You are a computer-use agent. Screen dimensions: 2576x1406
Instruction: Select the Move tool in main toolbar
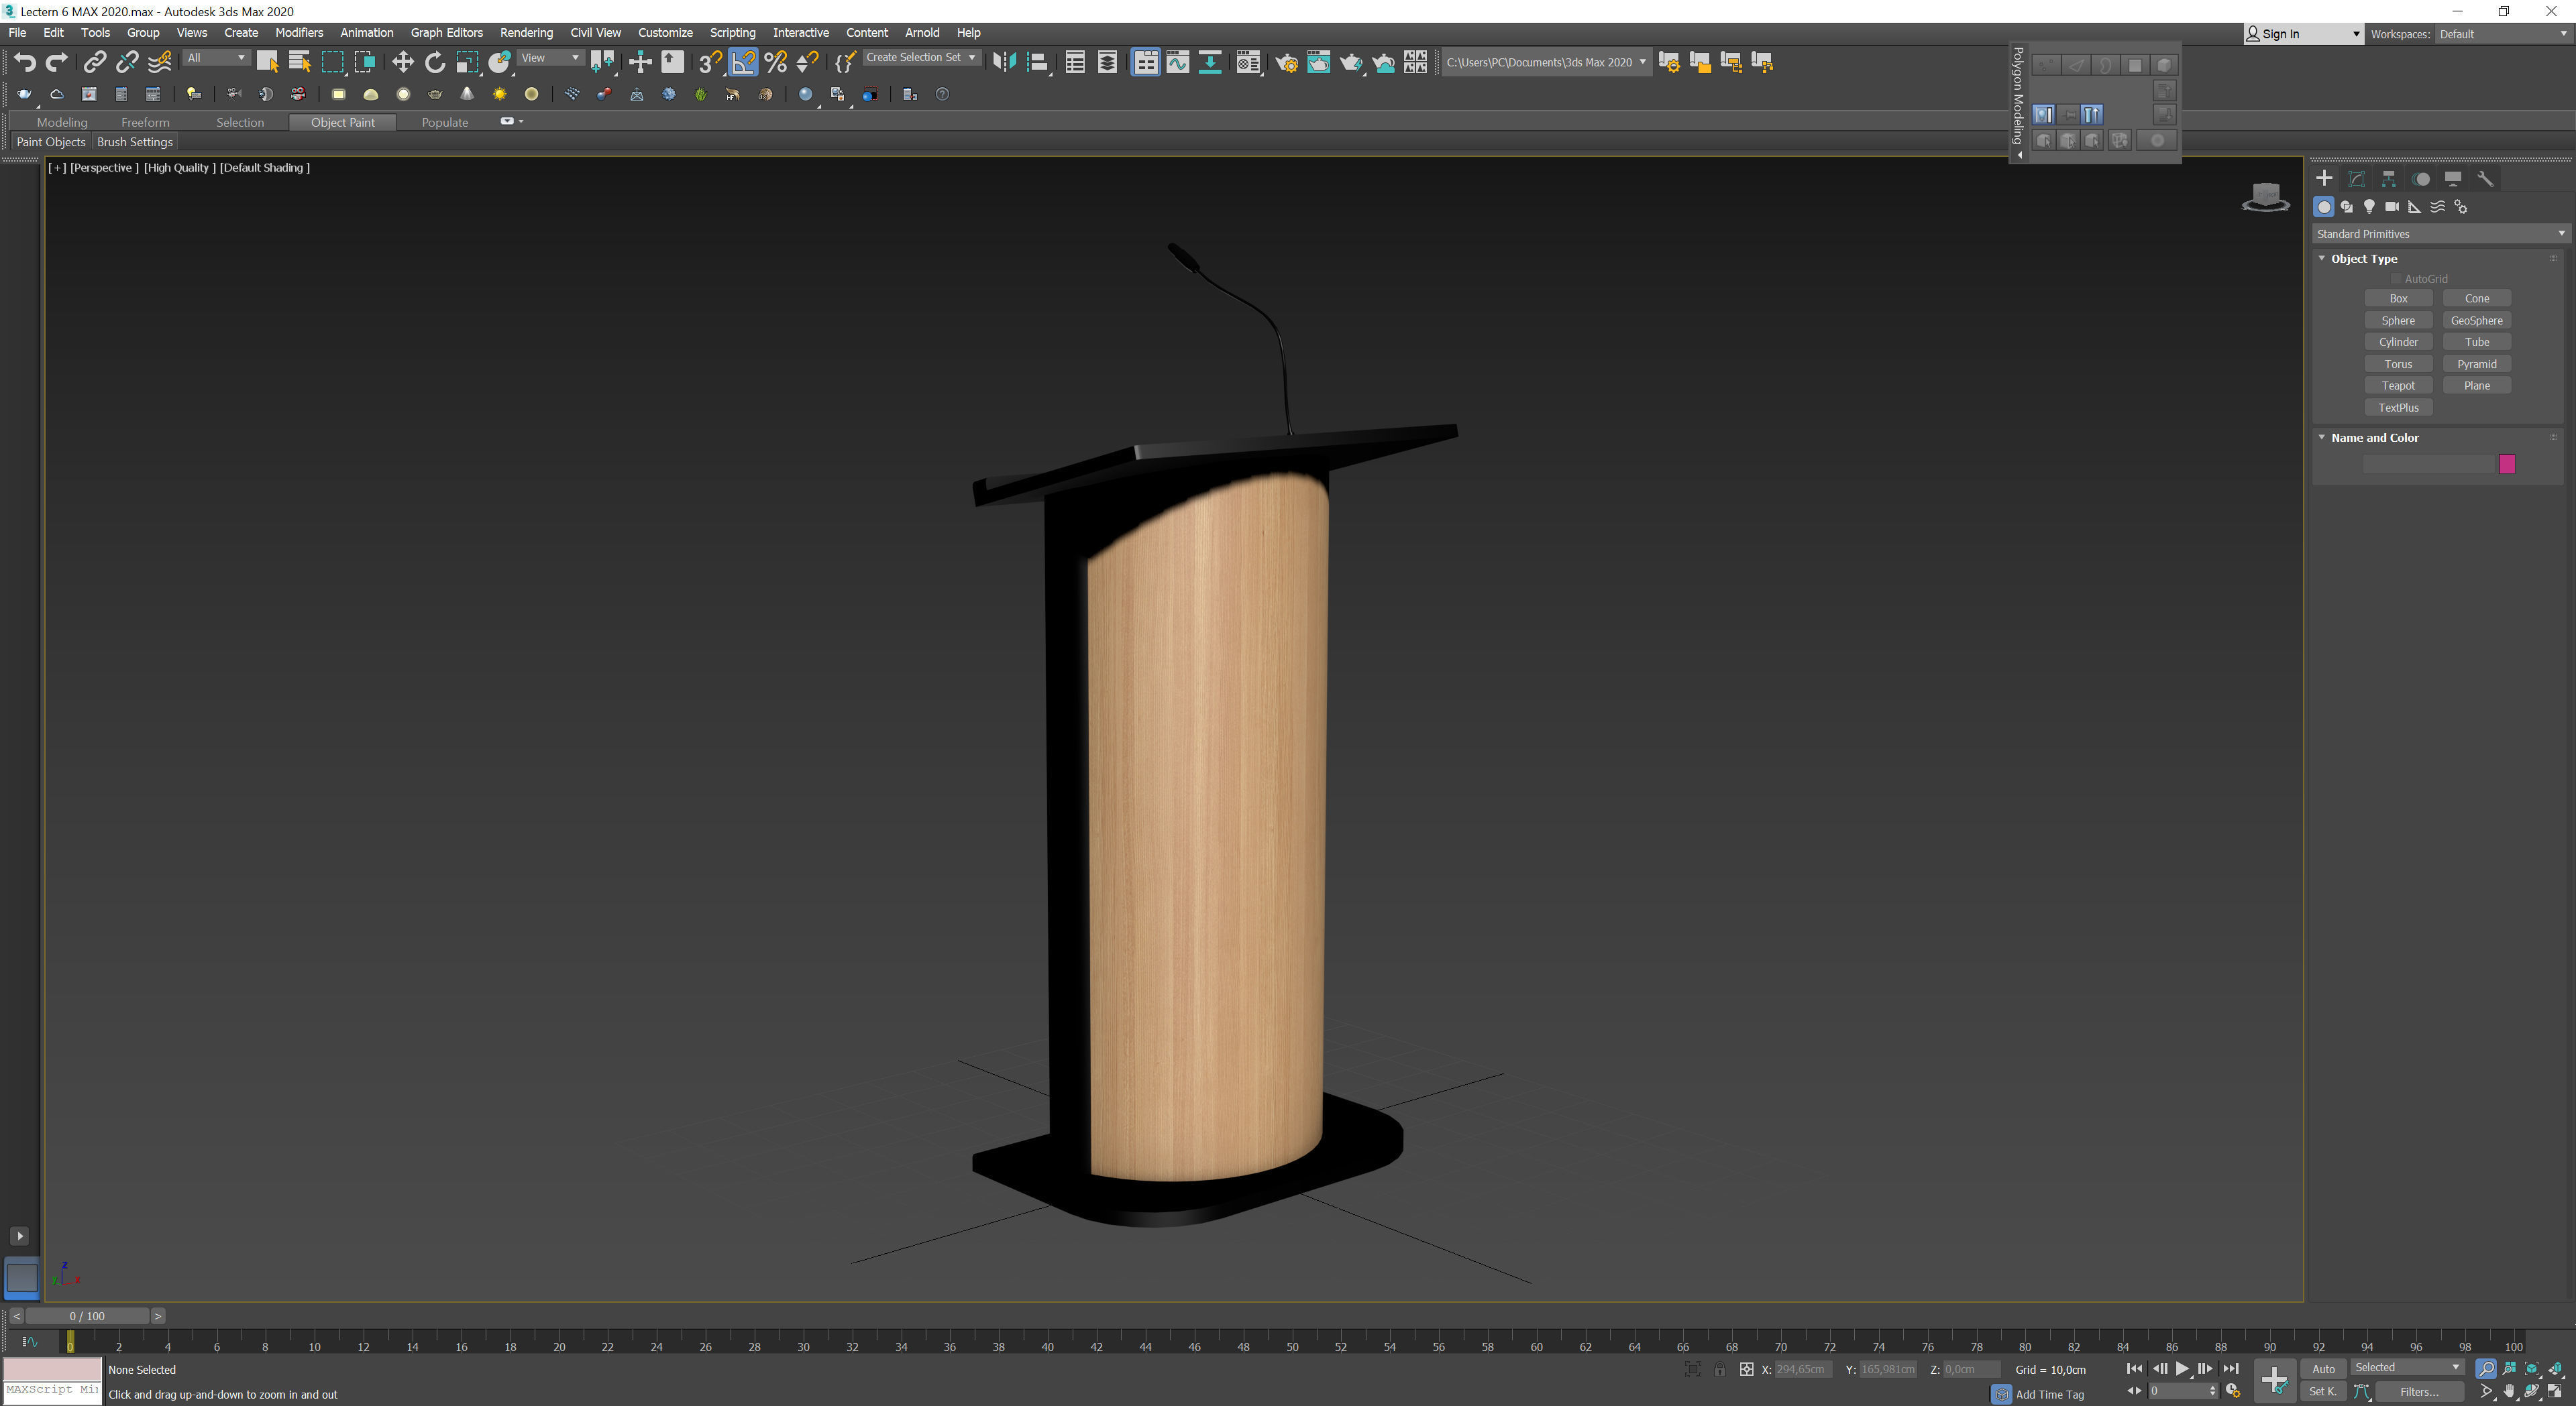pos(402,62)
